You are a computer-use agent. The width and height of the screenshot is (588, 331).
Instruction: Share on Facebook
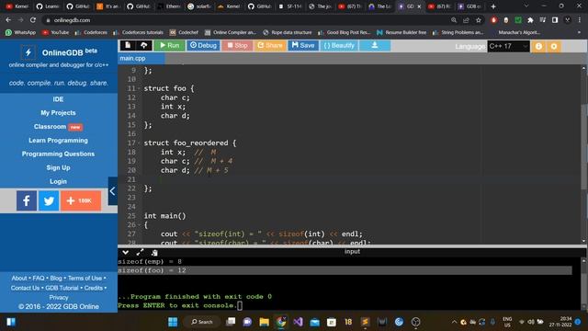pos(27,200)
